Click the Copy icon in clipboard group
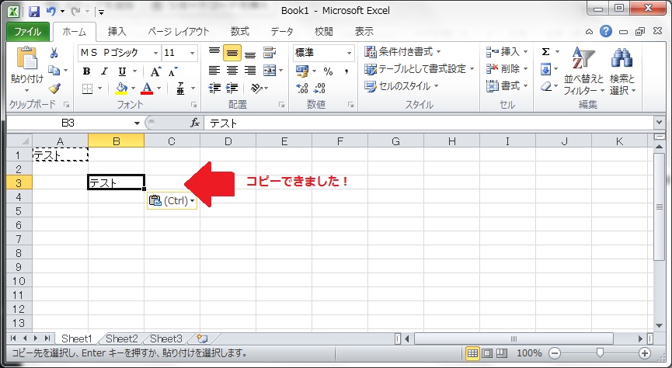 point(54,70)
